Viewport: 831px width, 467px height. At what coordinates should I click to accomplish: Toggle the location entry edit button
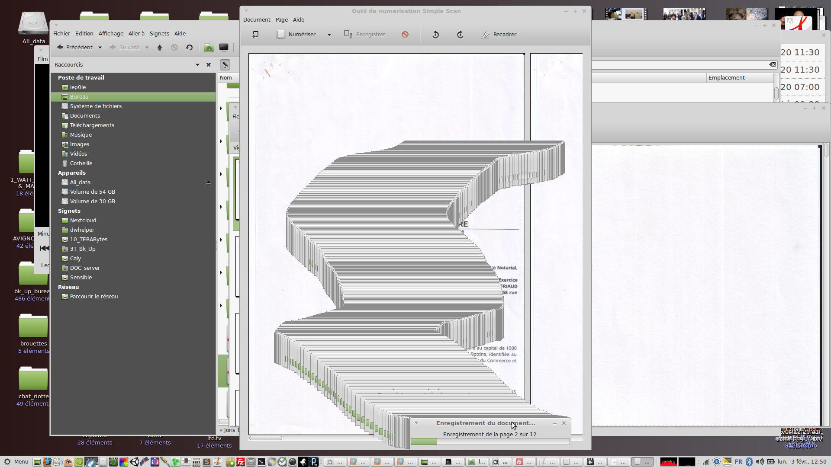click(225, 65)
